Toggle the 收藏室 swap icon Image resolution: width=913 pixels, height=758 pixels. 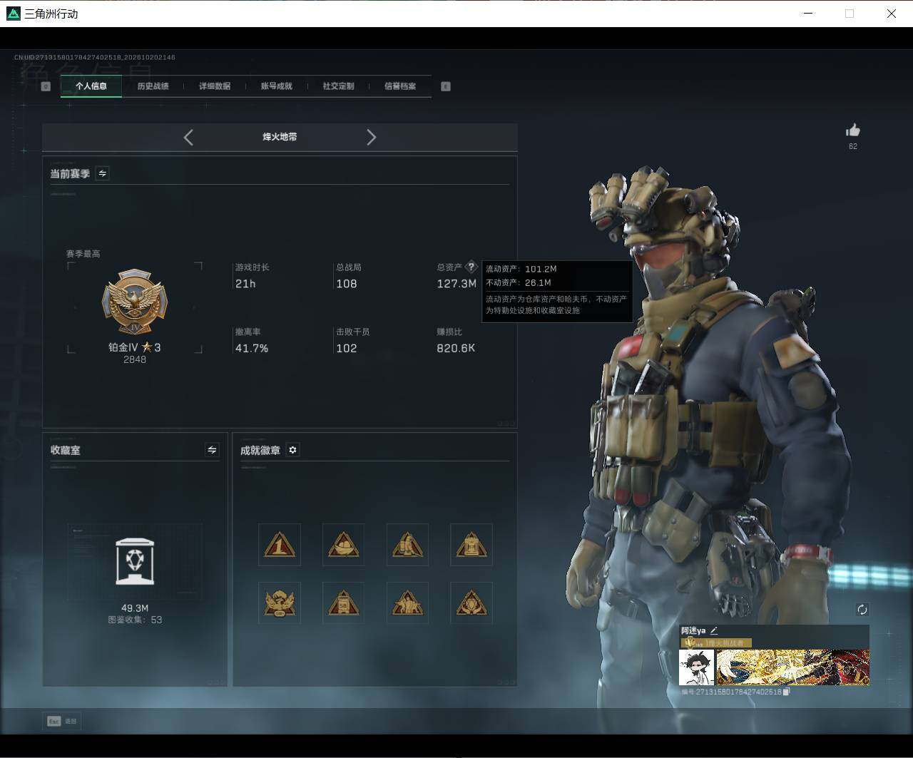(212, 450)
